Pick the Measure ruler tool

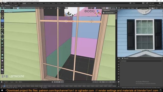point(2,33)
